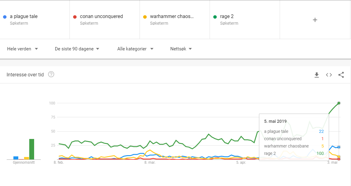Image resolution: width=351 pixels, height=186 pixels.
Task: Click the blue dot beside a plague tale
Action: [5, 17]
